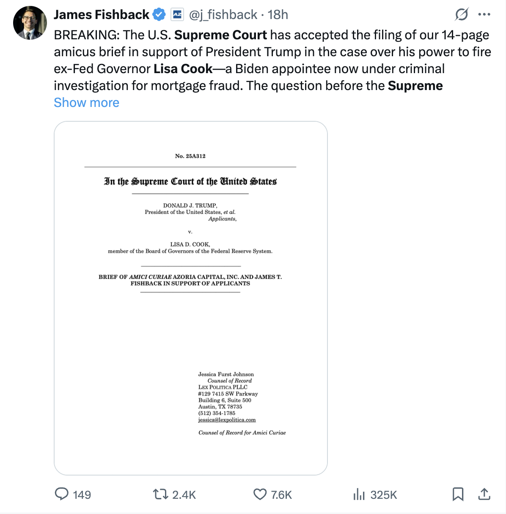Click the Grok explain-post icon

click(461, 15)
